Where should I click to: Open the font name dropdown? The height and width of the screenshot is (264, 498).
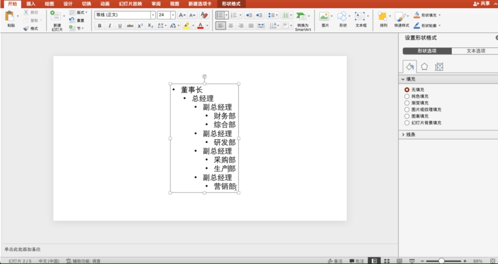tap(153, 15)
